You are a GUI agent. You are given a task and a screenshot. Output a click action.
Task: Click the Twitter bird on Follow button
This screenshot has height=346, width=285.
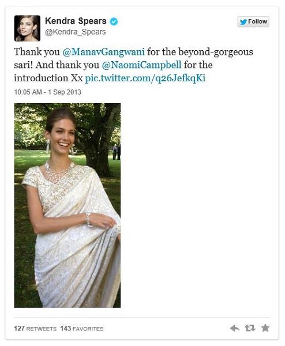[x=243, y=22]
